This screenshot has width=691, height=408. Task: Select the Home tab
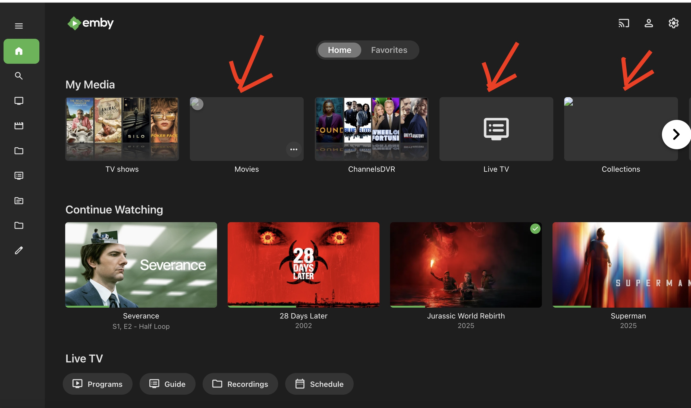point(339,50)
